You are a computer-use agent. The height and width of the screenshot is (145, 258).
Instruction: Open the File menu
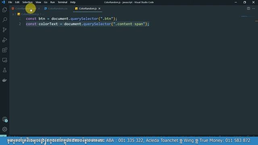tap(10, 2)
